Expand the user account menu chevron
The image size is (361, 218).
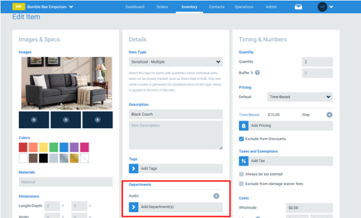(331, 7)
